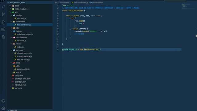Open README.md file

tap(20, 85)
